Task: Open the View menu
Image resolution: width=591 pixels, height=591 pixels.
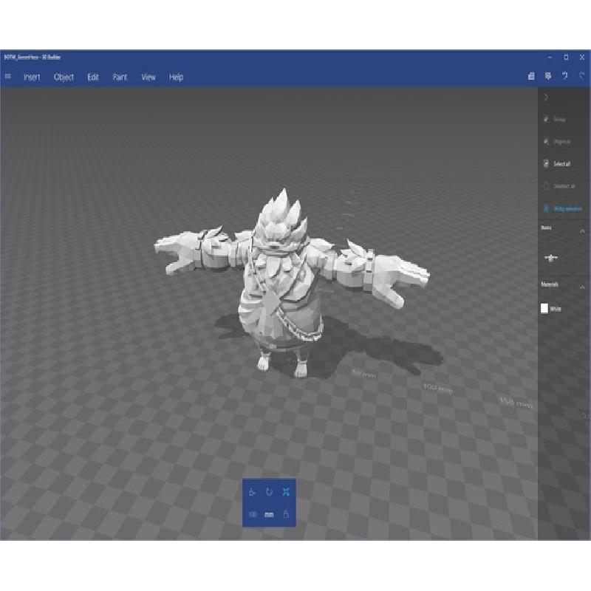Action: pos(148,78)
